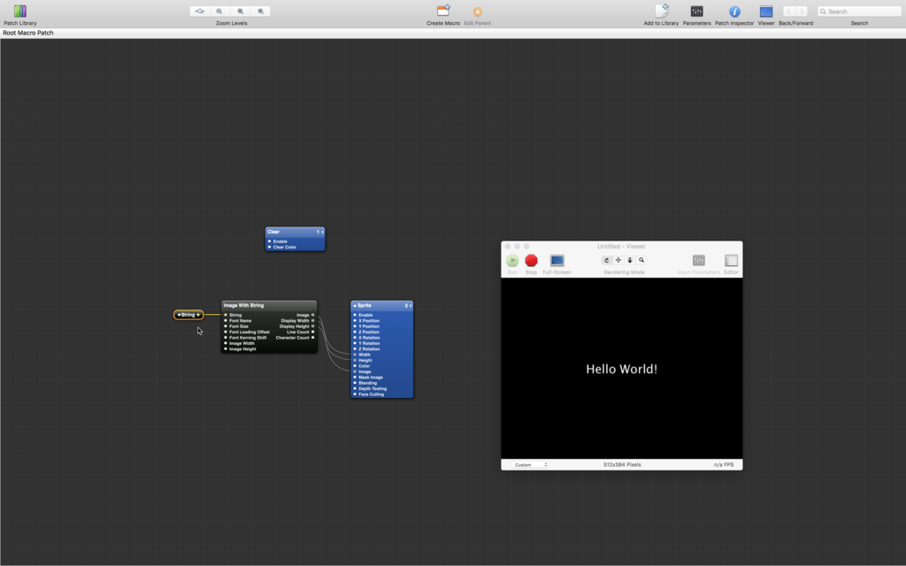Select the Image With String patch title

coord(244,305)
